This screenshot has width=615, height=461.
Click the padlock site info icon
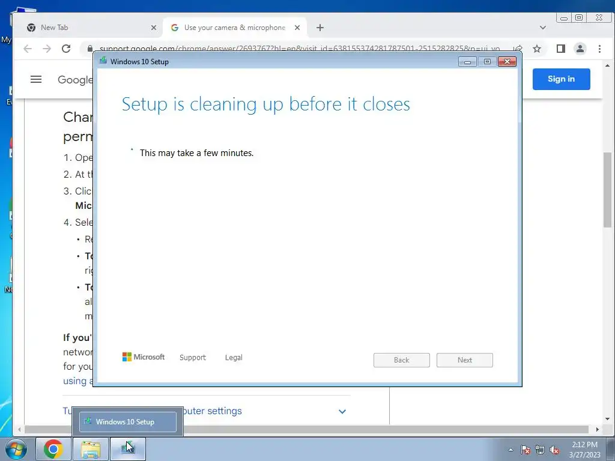point(90,48)
